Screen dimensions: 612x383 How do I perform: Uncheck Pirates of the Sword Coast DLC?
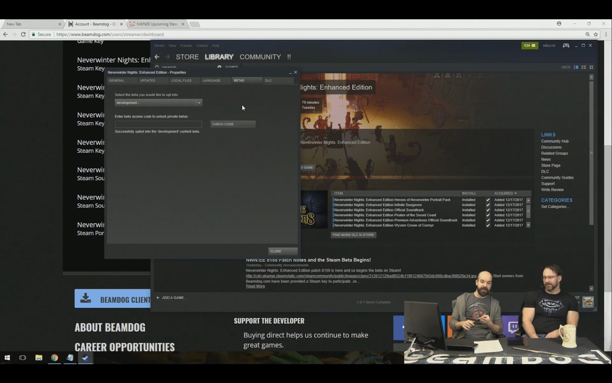488,215
